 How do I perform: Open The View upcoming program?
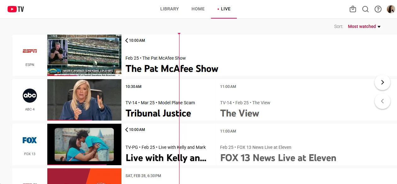pos(240,113)
